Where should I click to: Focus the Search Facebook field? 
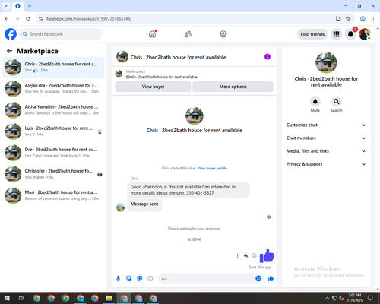click(61, 34)
